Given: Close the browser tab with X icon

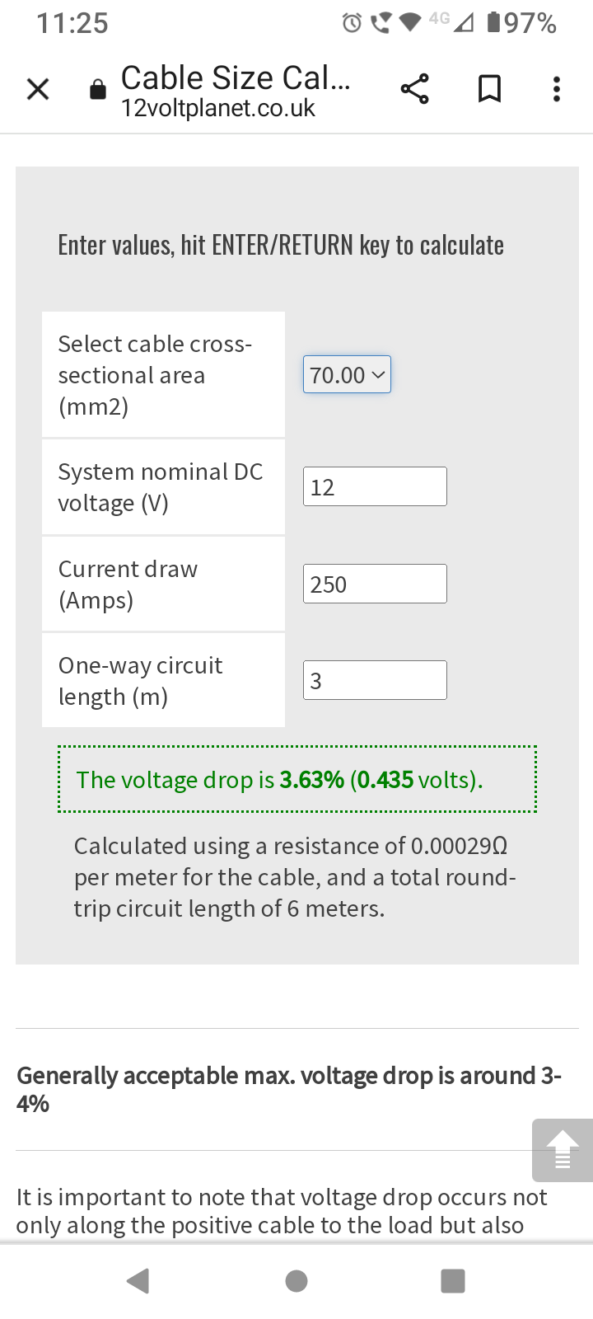Looking at the screenshot, I should click(x=38, y=89).
